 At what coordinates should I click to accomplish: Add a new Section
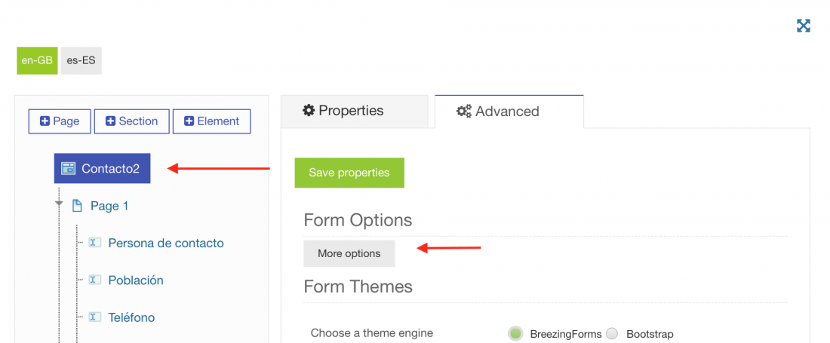pos(132,121)
